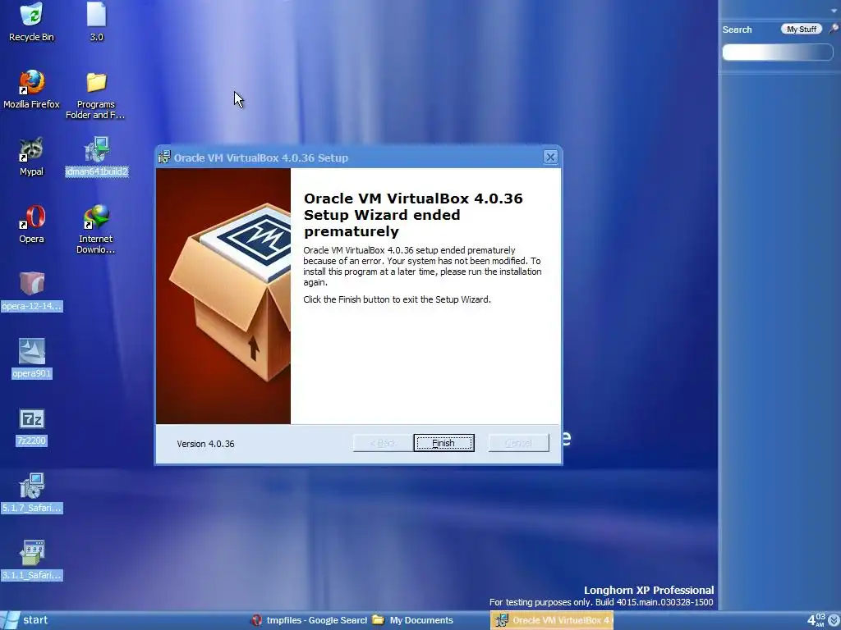Open the Programs Folder and F... folder

[x=95, y=95]
